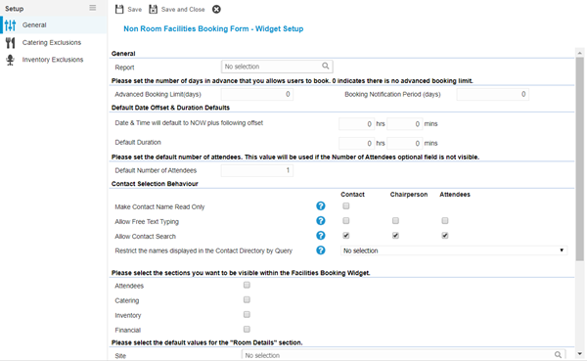Click the Save and Close icon
This screenshot has width=587, height=361.
[x=154, y=9]
